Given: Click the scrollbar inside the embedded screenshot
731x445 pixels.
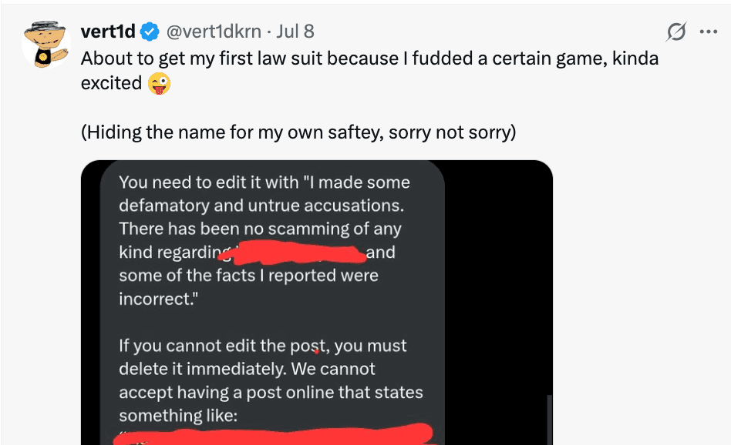Looking at the screenshot, I should 549,420.
